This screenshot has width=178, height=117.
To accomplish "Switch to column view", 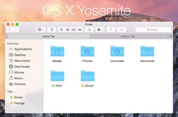I will pyautogui.click(x=73, y=30).
